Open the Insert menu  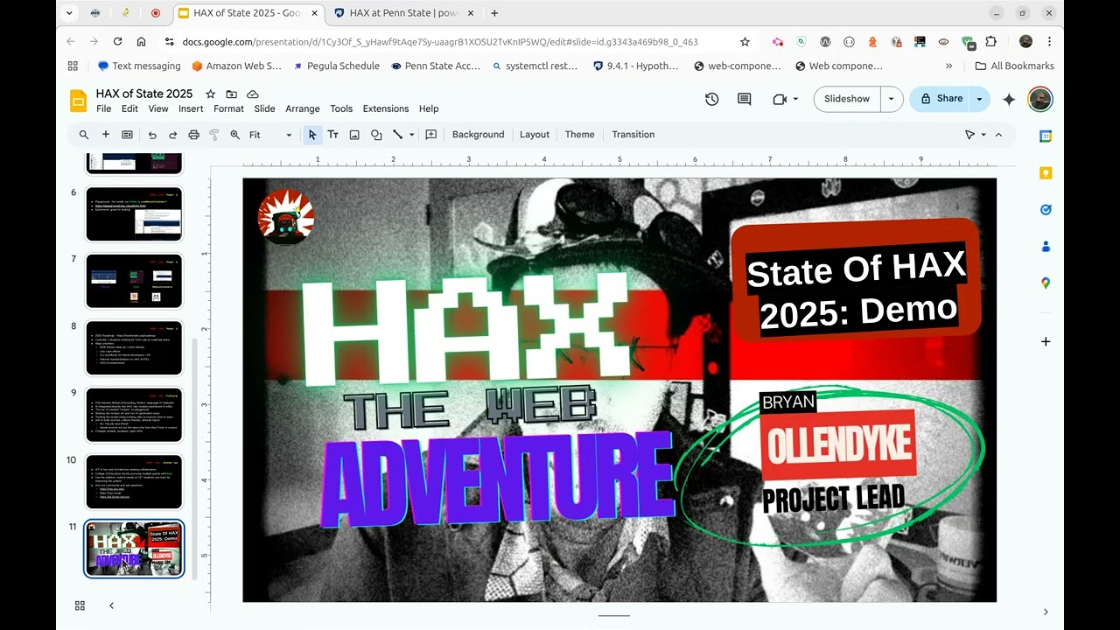pos(191,108)
